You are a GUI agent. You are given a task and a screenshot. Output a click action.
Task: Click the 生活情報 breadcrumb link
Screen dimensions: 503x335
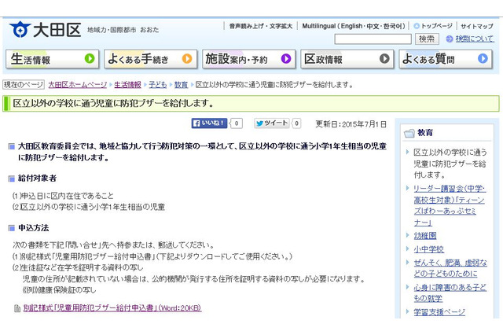pyautogui.click(x=127, y=85)
